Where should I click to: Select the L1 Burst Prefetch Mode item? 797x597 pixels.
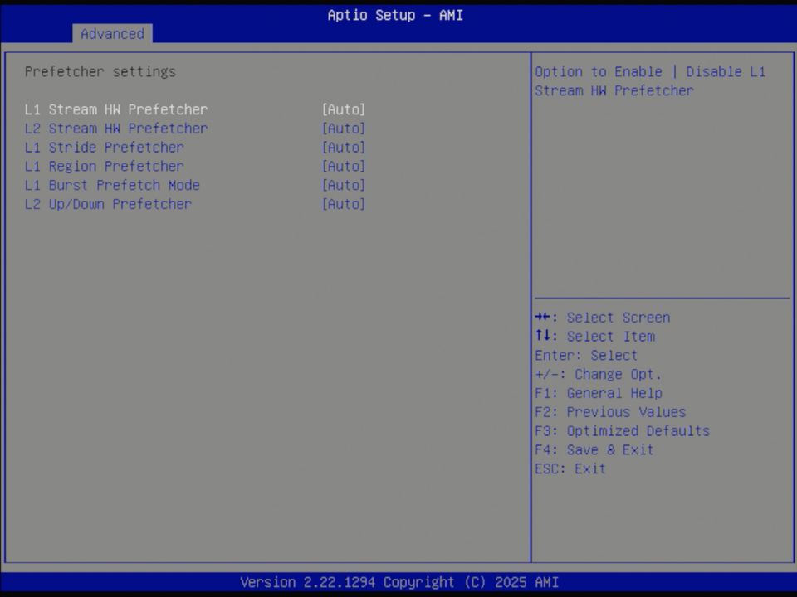112,185
